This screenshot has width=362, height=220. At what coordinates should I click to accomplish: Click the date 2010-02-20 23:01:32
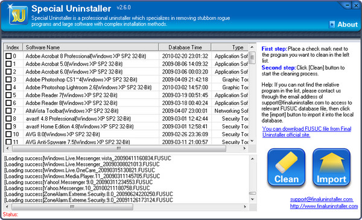point(185,56)
